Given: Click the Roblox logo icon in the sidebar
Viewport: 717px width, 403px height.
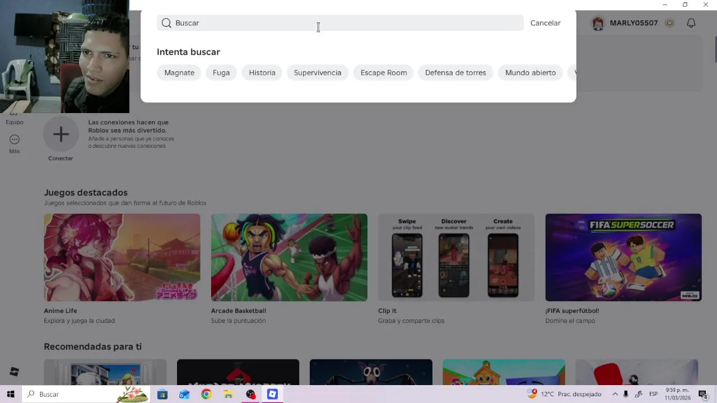Looking at the screenshot, I should pos(15,372).
